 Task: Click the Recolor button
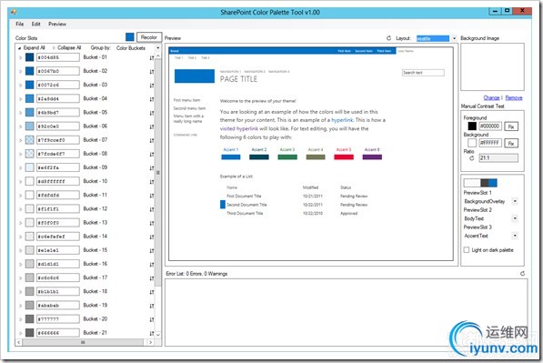pyautogui.click(x=149, y=37)
